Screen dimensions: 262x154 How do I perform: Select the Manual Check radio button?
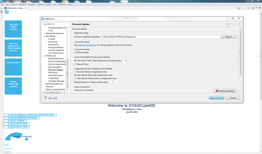(75, 64)
